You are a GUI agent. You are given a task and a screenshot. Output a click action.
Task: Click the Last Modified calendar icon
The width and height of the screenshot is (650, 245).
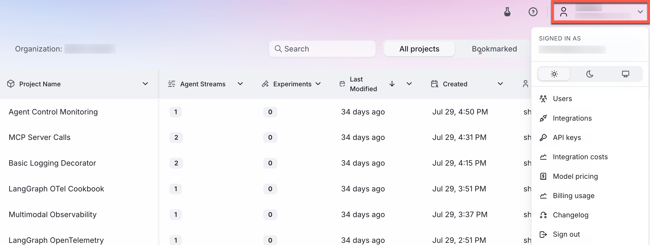click(x=342, y=84)
